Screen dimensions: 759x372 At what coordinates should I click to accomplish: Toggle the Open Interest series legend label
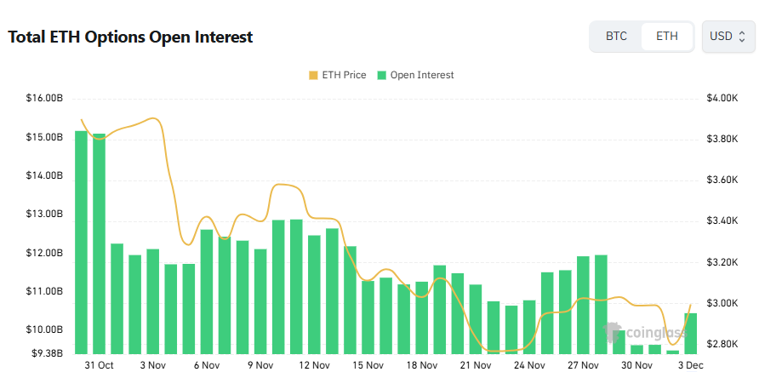[422, 75]
